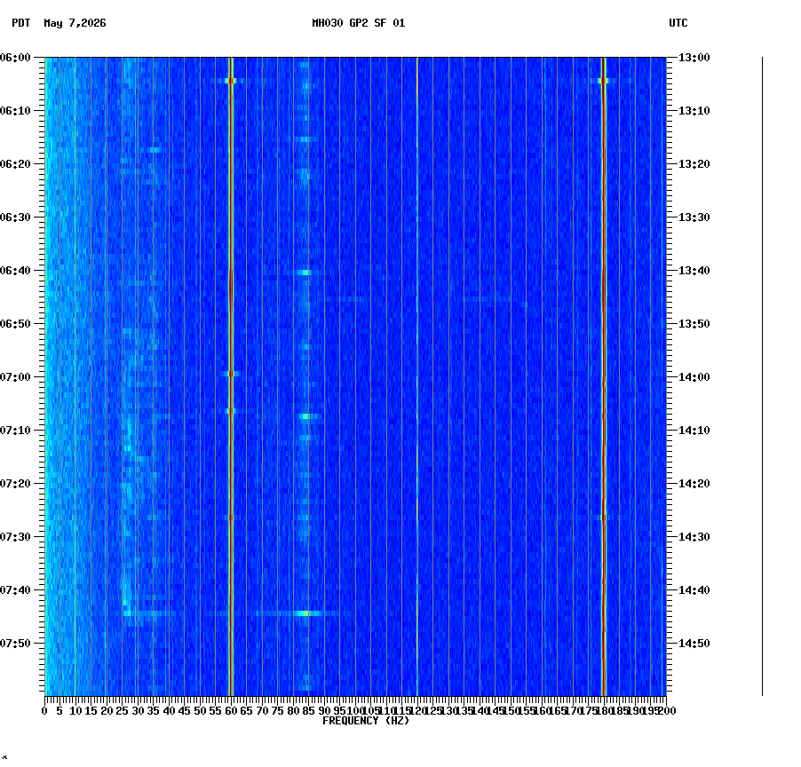
Task: Click the 0 Hz frequency axis label
Action: click(45, 711)
